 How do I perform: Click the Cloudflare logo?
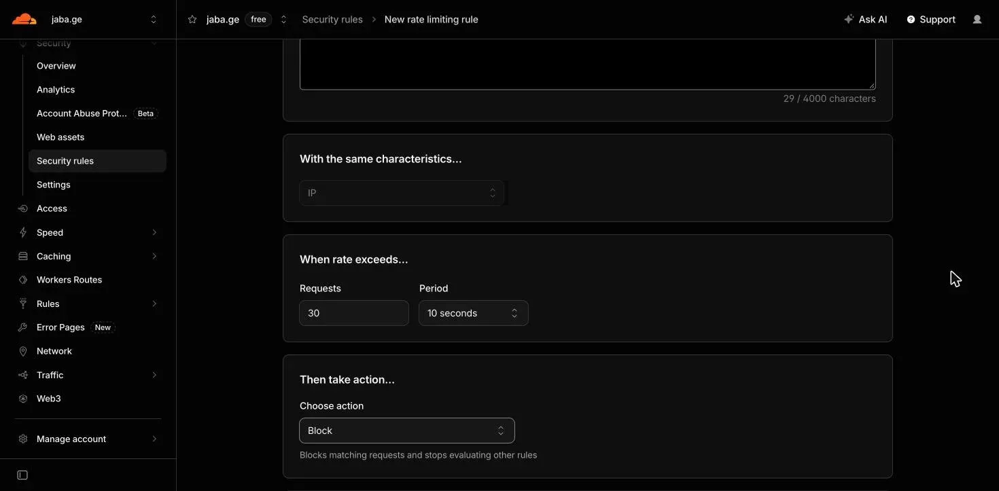24,19
